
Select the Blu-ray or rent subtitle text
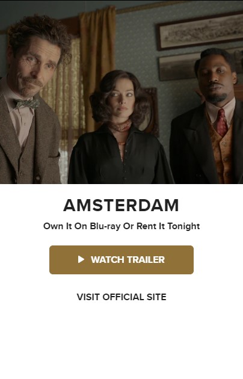(121, 226)
